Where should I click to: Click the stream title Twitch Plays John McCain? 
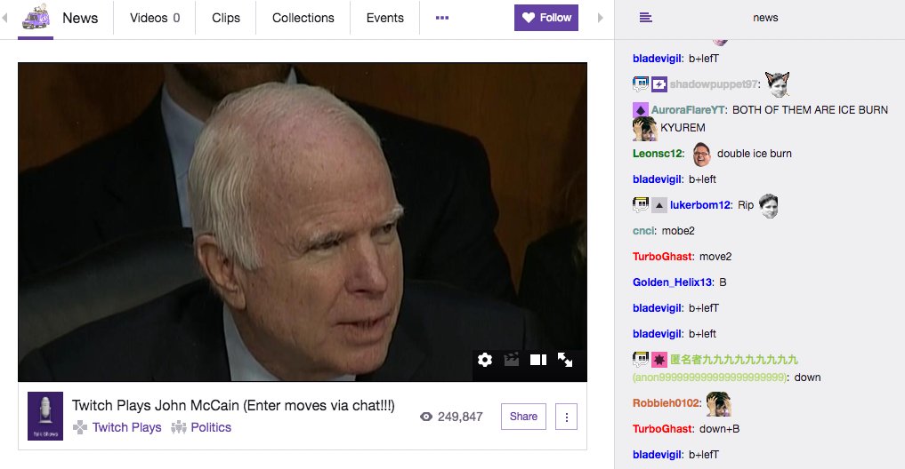click(x=233, y=406)
